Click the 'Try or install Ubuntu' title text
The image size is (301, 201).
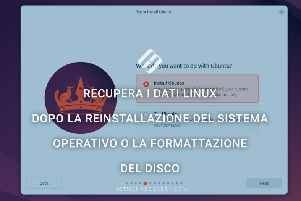click(x=154, y=12)
